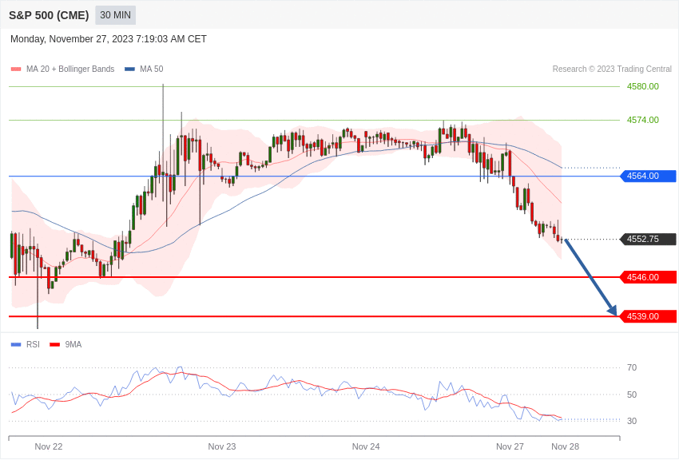Screen dimensions: 679x460
Task: Toggle the 9MA legend entry
Action: click(x=66, y=344)
